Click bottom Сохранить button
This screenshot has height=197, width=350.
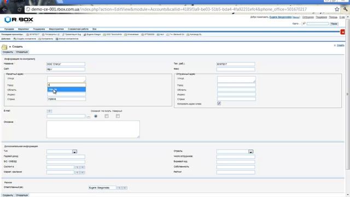coord(8,195)
